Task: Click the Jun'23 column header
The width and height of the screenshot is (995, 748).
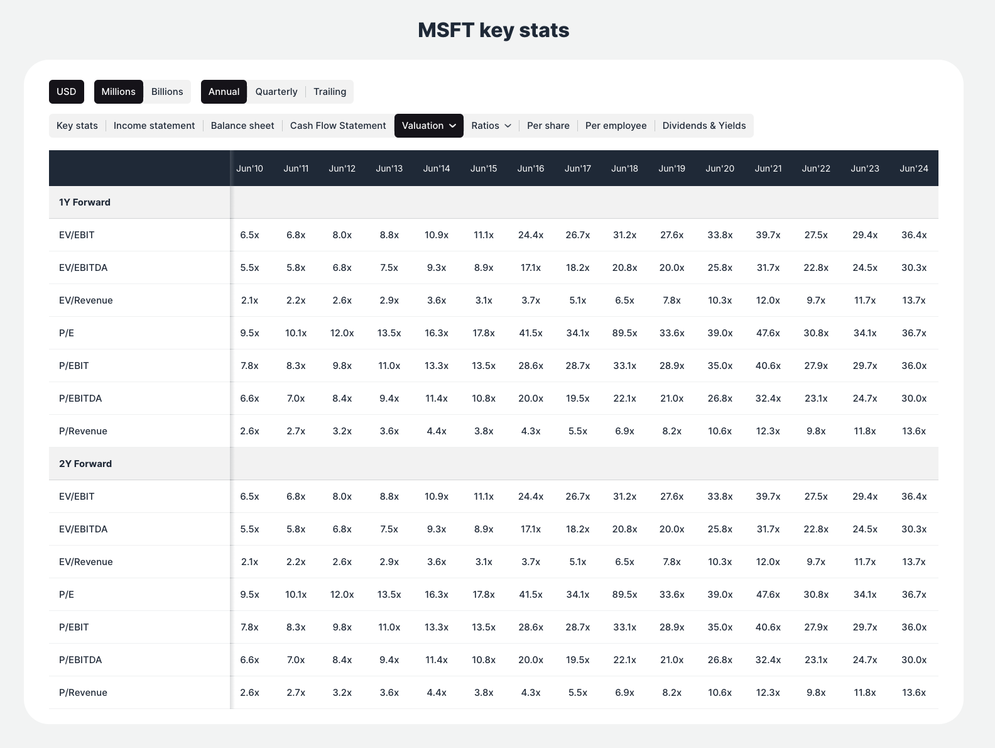Action: [x=865, y=168]
